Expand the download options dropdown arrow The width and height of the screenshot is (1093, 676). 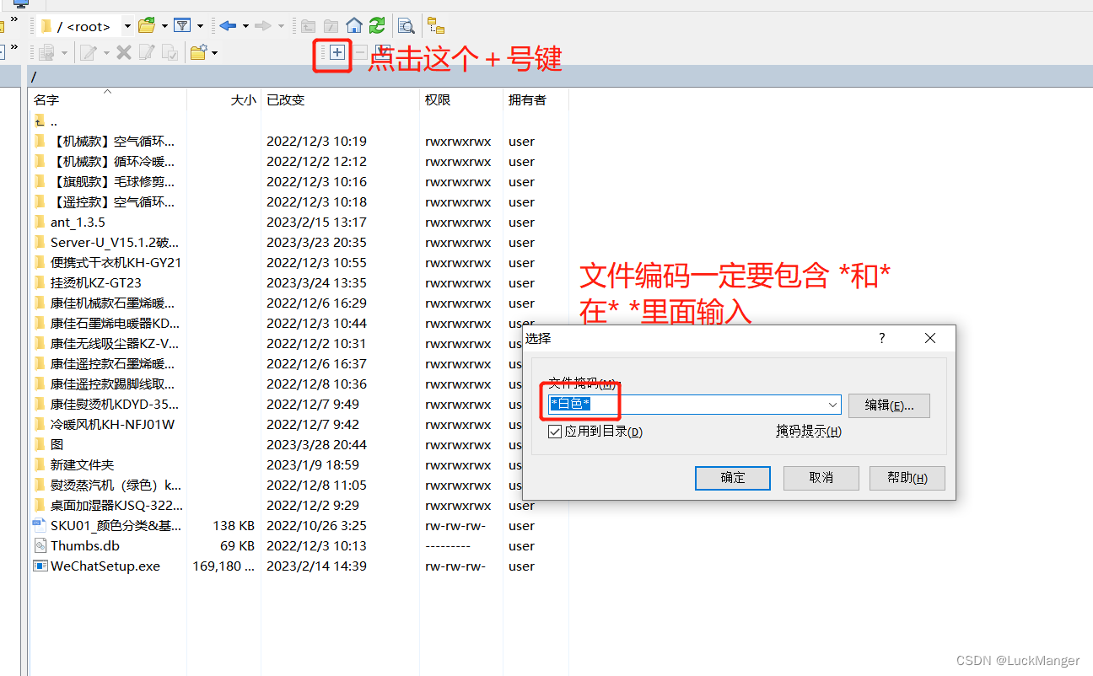(x=64, y=53)
